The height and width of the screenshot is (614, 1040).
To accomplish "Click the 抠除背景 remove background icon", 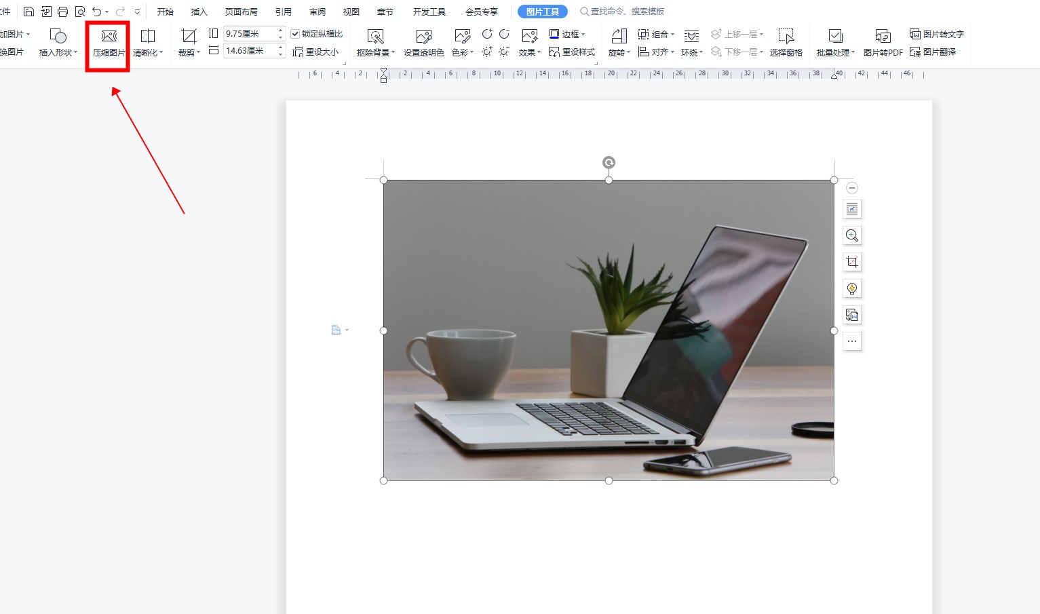I will (375, 42).
